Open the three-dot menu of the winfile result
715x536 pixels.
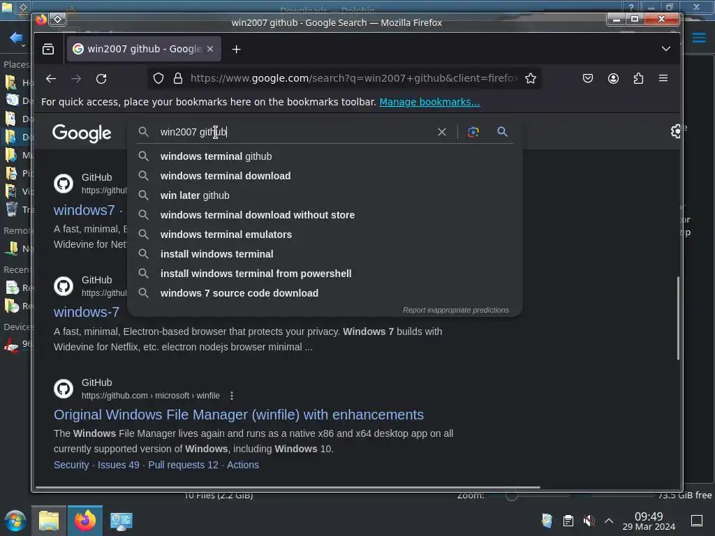232,396
